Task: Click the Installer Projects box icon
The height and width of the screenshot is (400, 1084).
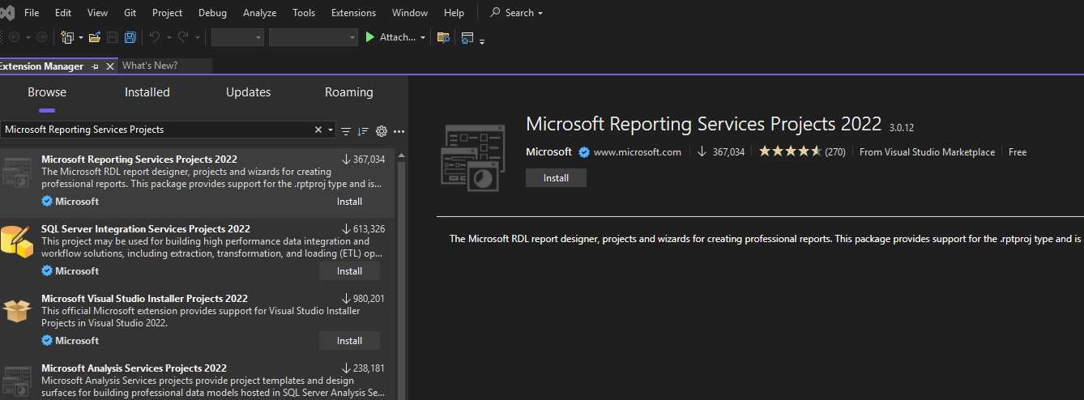Action: (x=16, y=311)
